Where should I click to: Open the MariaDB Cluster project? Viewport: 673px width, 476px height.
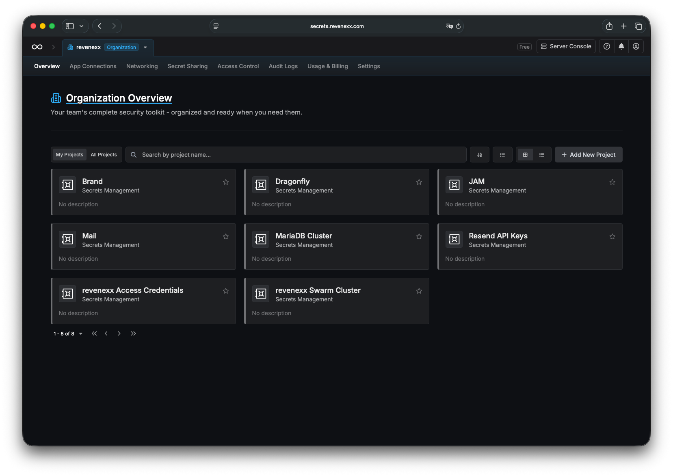click(336, 247)
